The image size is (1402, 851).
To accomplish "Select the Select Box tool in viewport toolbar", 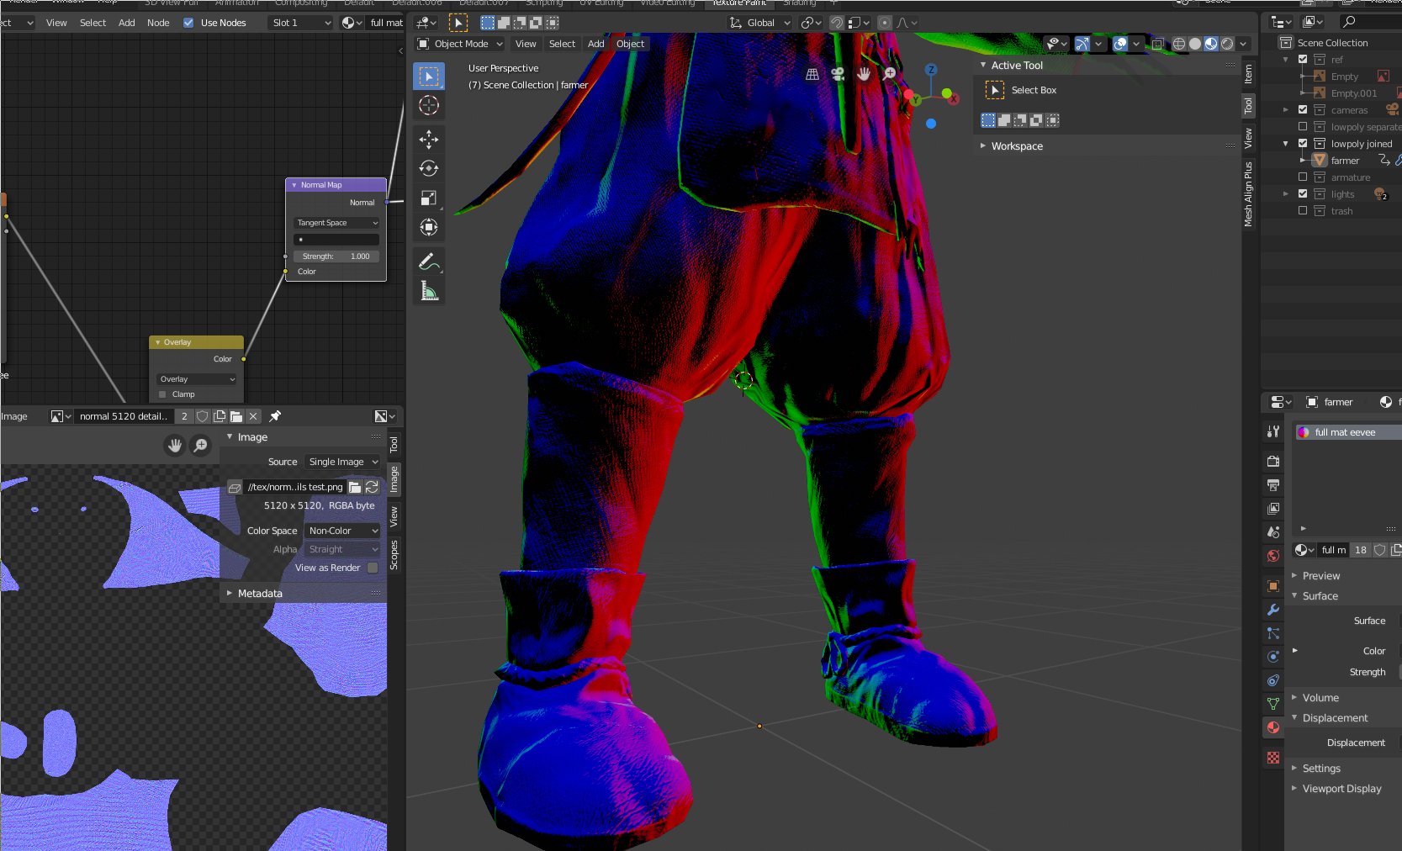I will (x=429, y=77).
